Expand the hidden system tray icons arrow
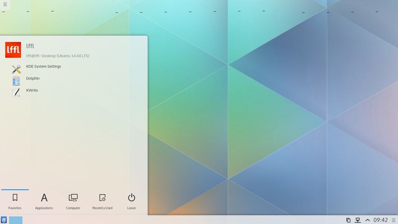The width and height of the screenshot is (398, 224). click(x=367, y=220)
